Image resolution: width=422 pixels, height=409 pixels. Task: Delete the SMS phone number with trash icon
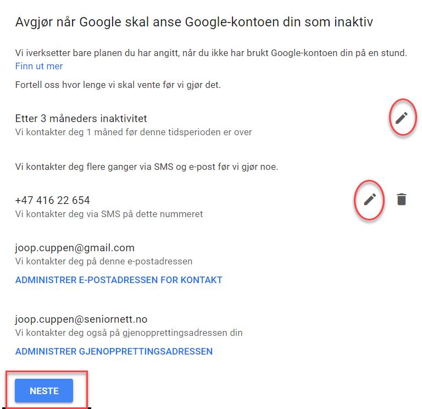[x=401, y=200]
